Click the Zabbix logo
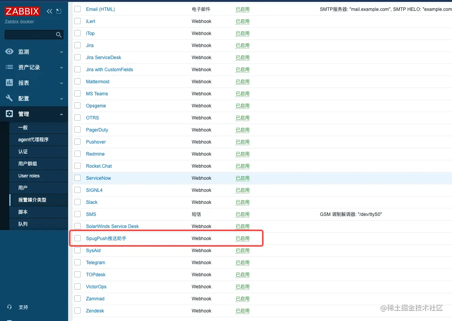The image size is (452, 321). click(22, 11)
